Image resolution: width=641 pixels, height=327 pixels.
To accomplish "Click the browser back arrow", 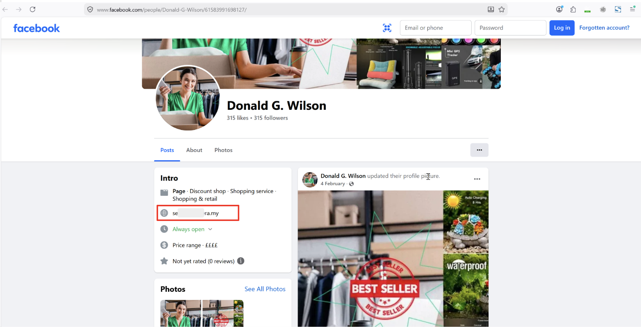I will pyautogui.click(x=5, y=9).
